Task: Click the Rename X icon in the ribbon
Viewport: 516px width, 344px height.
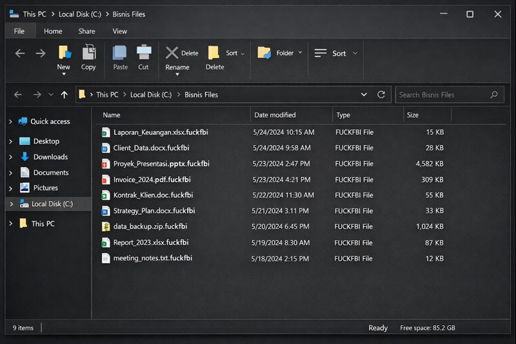Action: (172, 53)
